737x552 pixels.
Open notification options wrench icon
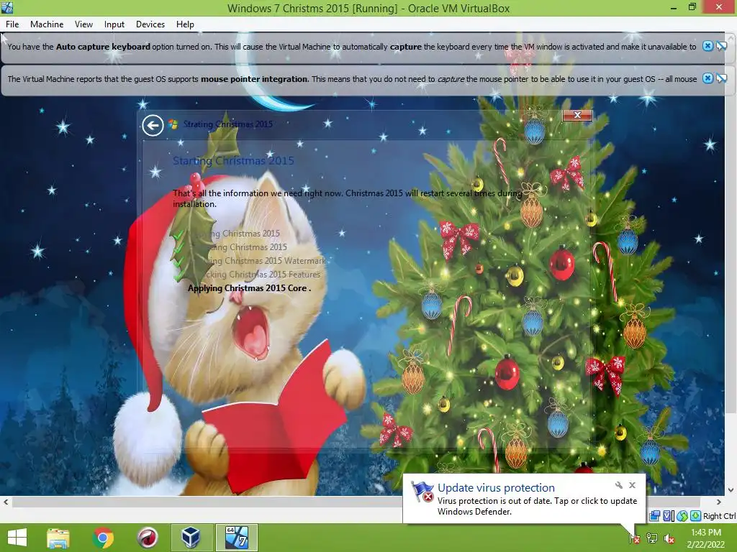pos(618,485)
